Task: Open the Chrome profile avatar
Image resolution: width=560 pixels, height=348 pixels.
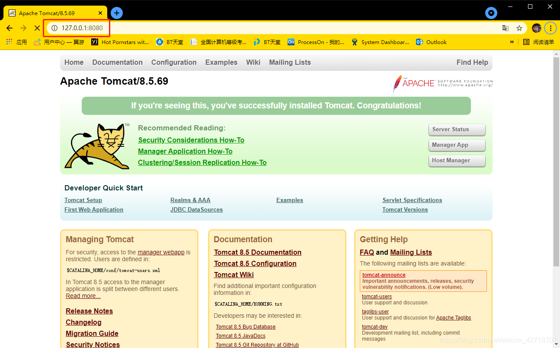Action: coord(537,28)
